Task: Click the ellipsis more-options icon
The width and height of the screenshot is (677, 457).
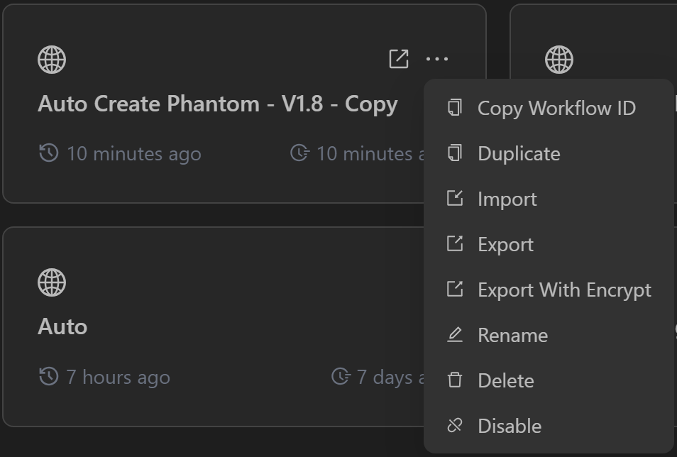Action: (x=438, y=60)
